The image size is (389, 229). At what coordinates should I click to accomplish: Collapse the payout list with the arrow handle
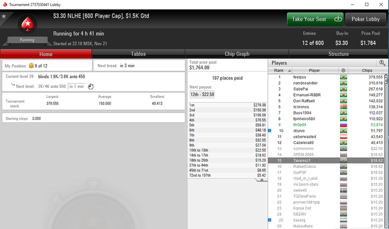pos(262,180)
